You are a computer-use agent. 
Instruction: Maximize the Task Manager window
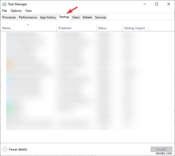pyautogui.click(x=157, y=4)
